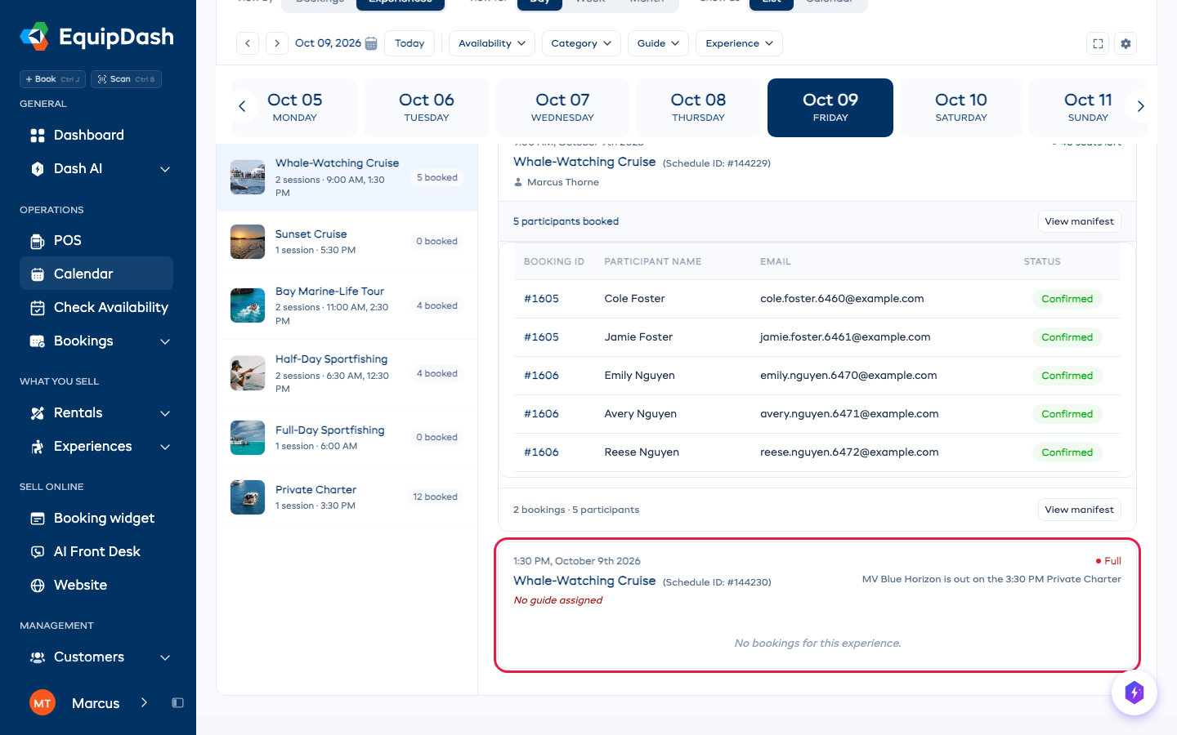Open the Whale-Watching Cruise 1:30 PM schedule link
The height and width of the screenshot is (735, 1177).
pos(584,581)
